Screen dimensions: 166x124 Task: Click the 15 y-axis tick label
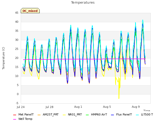click(17, 67)
